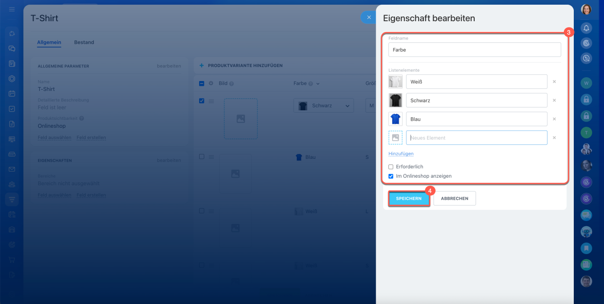Viewport: 604px width, 304px height.
Task: Remove the Weiß list element
Action: click(x=554, y=82)
